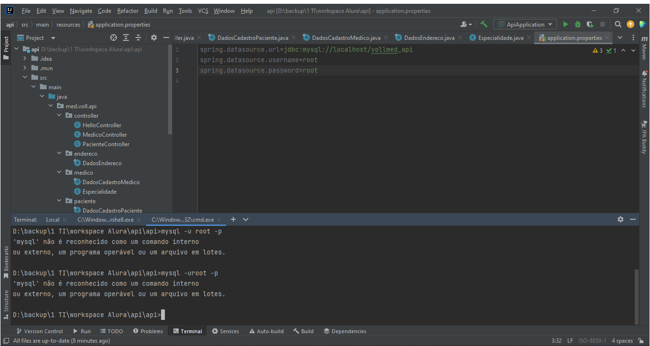
Task: Click resources breadcrumb in navigation bar
Action: [68, 24]
